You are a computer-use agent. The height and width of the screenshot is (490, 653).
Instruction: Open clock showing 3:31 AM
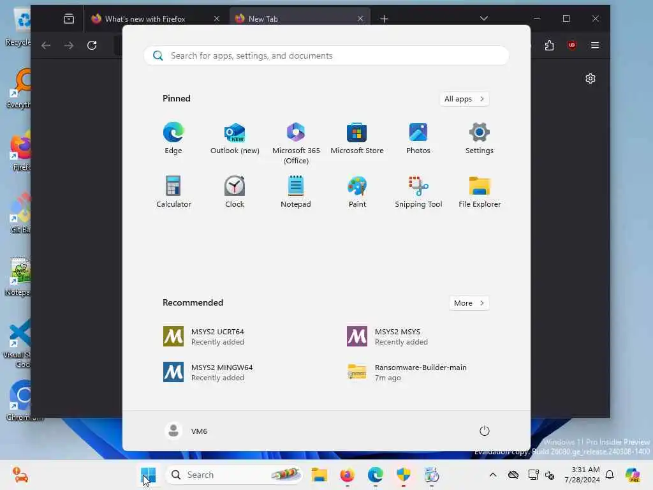582,475
